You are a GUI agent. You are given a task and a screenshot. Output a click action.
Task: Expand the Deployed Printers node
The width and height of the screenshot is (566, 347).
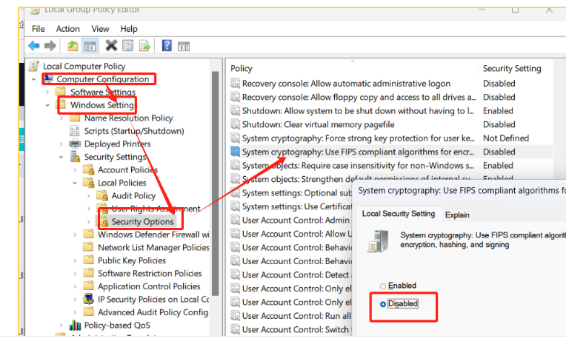click(x=61, y=144)
